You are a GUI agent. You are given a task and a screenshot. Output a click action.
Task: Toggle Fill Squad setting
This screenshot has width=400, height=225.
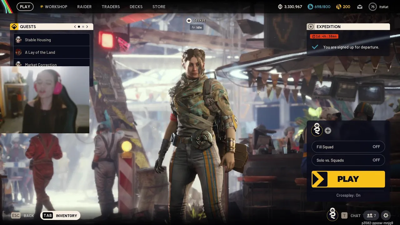(348, 147)
